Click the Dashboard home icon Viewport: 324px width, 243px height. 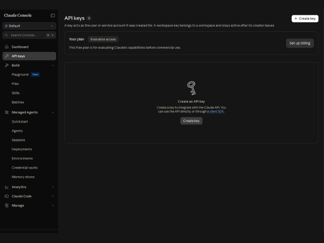[7, 47]
